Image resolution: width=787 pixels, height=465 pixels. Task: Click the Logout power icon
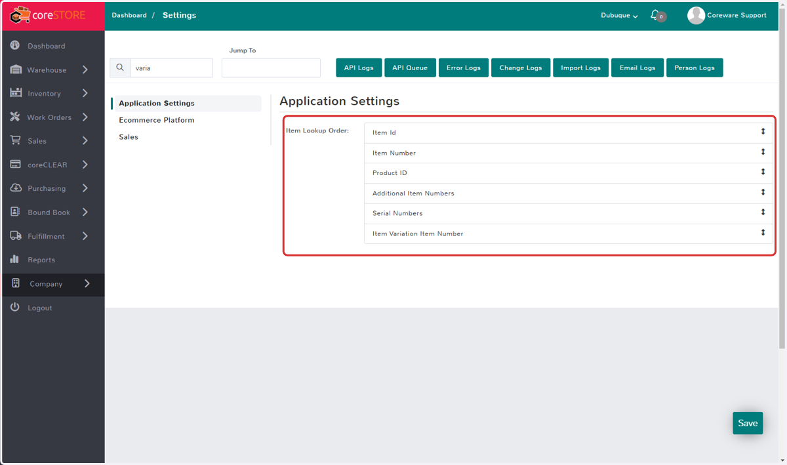coord(15,307)
